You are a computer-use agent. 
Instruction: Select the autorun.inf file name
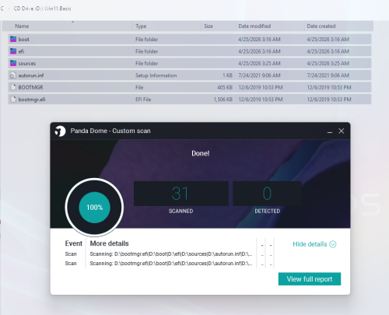pos(31,75)
